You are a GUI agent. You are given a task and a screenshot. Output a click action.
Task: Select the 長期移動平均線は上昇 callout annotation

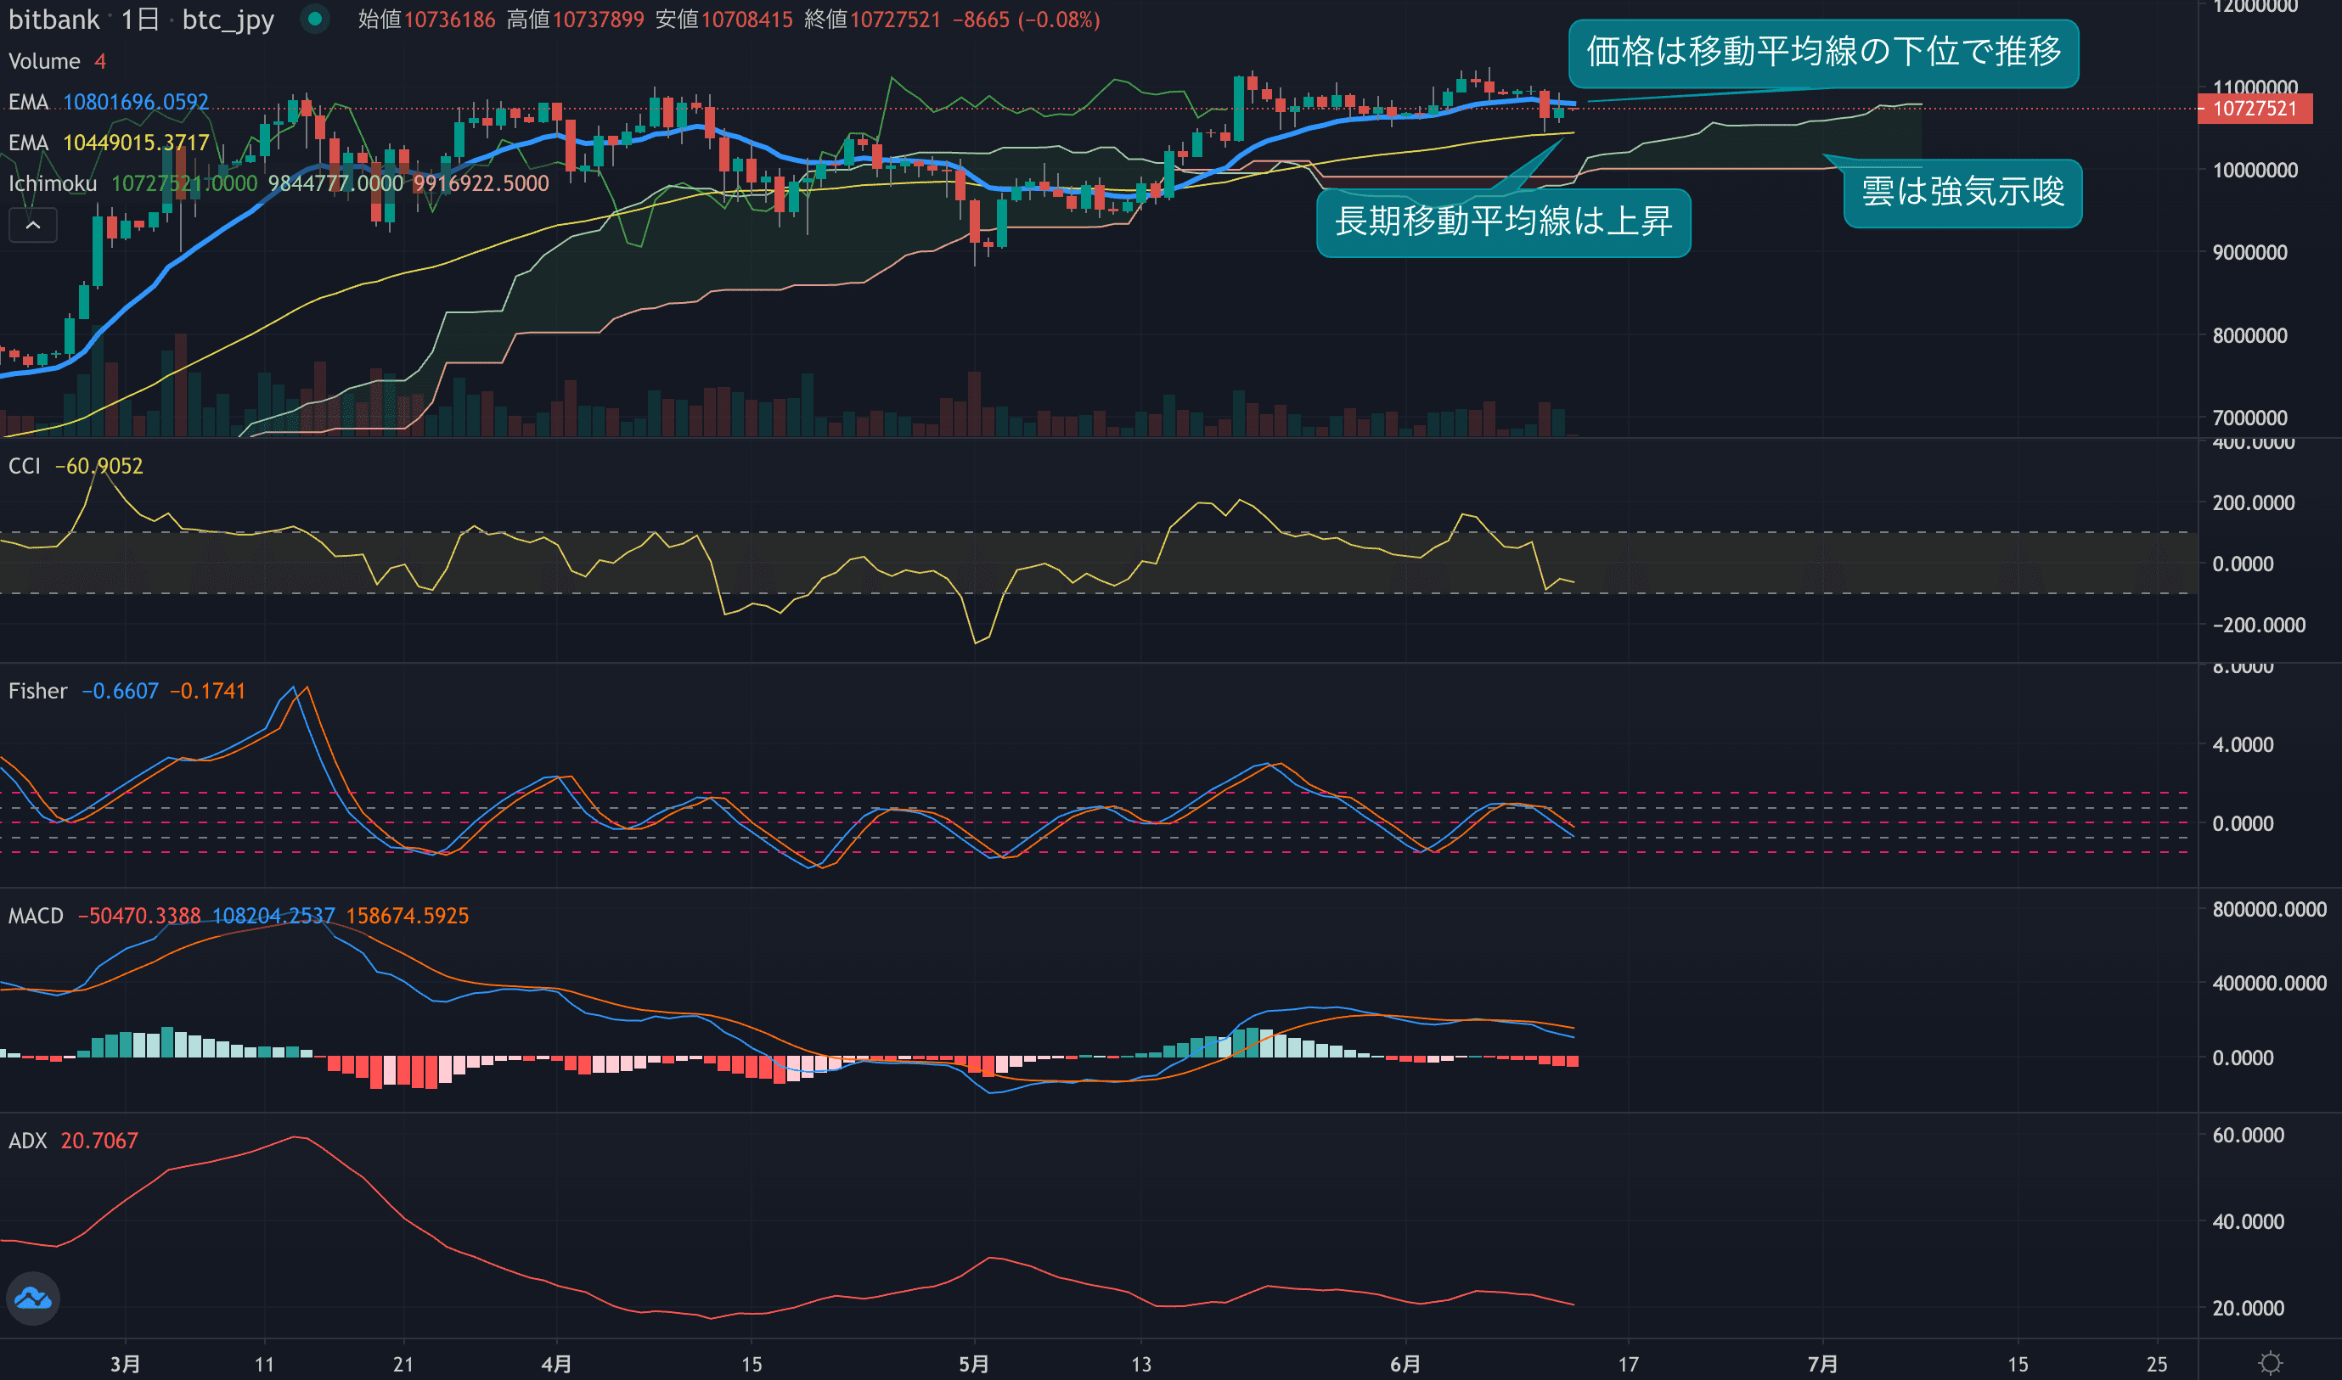(x=1503, y=222)
